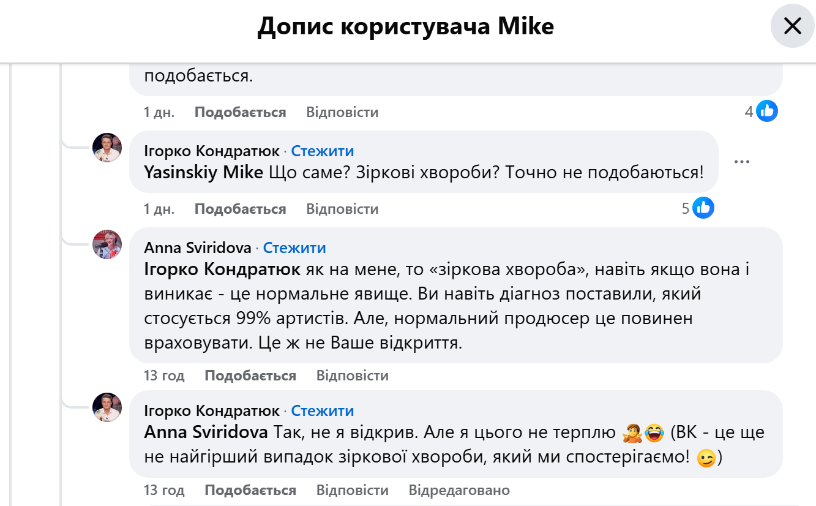
Task: Follow Ігорко Кондратюк via first Стежити link
Action: [322, 151]
